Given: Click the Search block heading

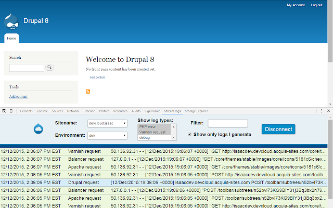Looking at the screenshot, I should pyautogui.click(x=15, y=57).
